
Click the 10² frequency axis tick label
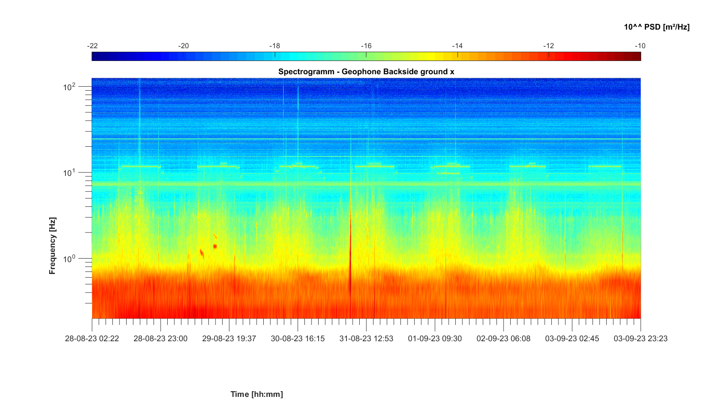point(69,87)
